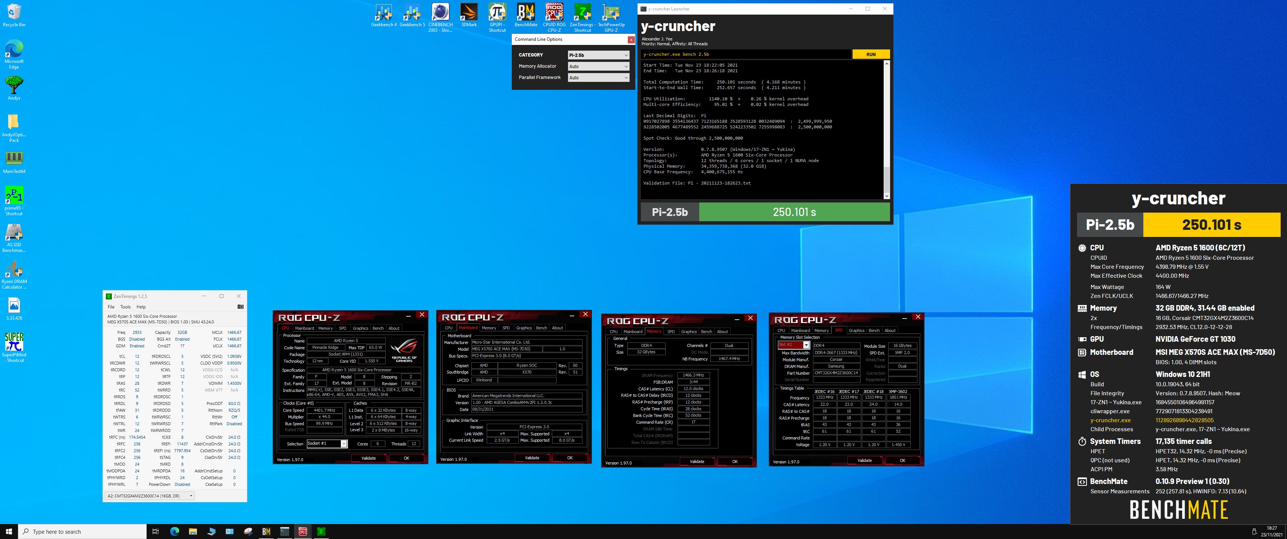The width and height of the screenshot is (1287, 539).
Task: Open Task View on the taskbar
Action: click(x=155, y=532)
